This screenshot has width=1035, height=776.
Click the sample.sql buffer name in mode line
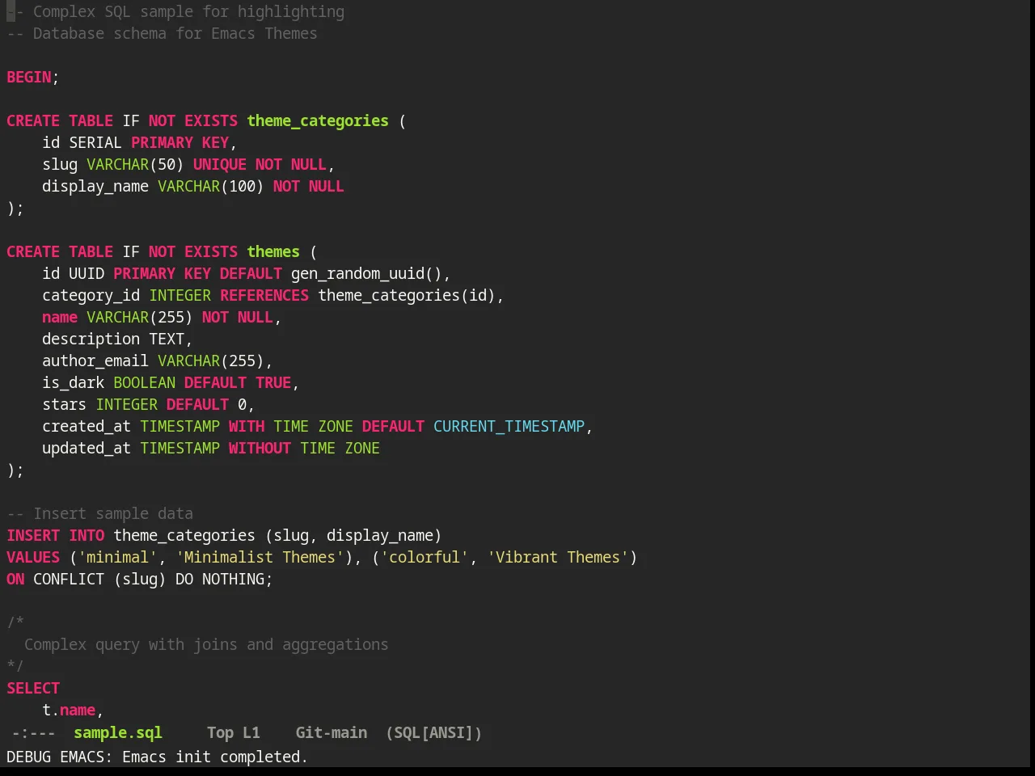coord(118,732)
